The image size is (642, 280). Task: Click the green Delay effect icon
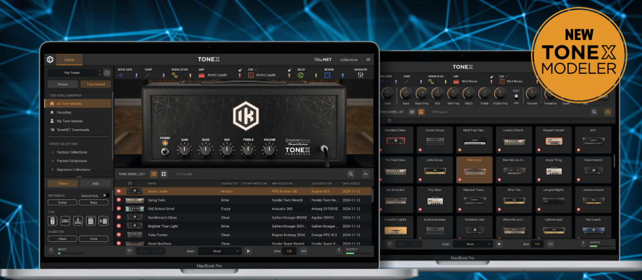[x=300, y=75]
